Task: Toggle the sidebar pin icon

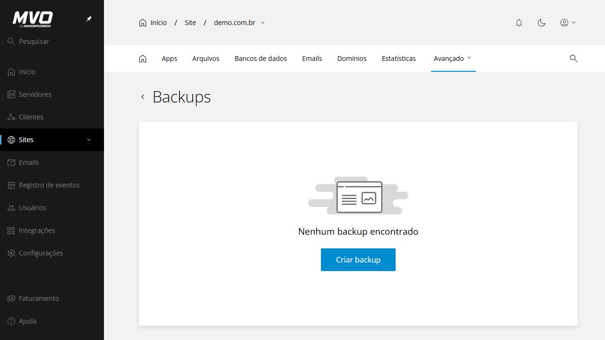Action: point(89,19)
